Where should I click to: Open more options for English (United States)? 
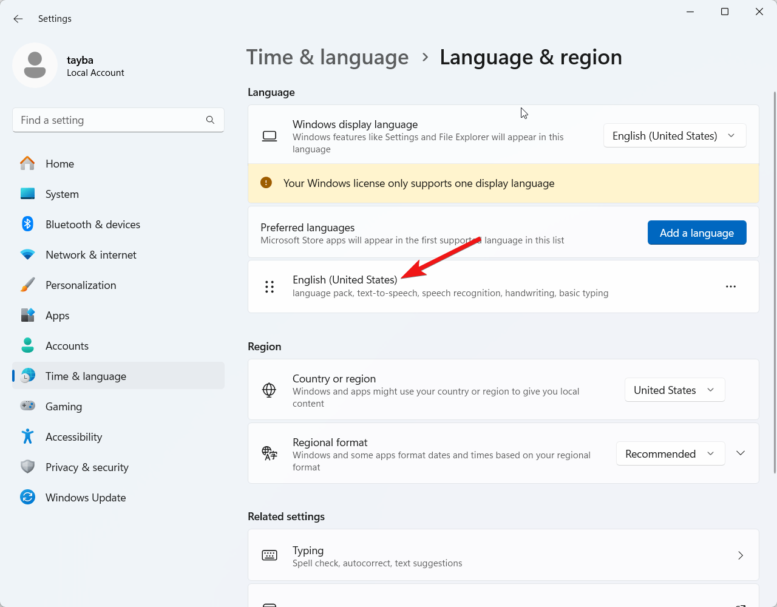click(x=730, y=287)
